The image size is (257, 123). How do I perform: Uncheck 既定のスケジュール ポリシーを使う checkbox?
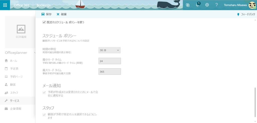[x=44, y=22]
